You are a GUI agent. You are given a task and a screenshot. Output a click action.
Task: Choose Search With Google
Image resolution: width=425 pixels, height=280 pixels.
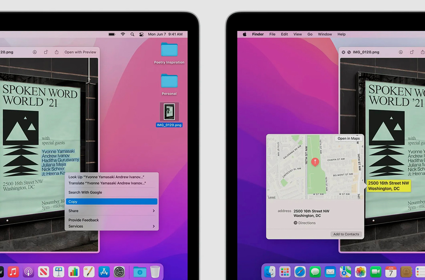[x=112, y=192]
